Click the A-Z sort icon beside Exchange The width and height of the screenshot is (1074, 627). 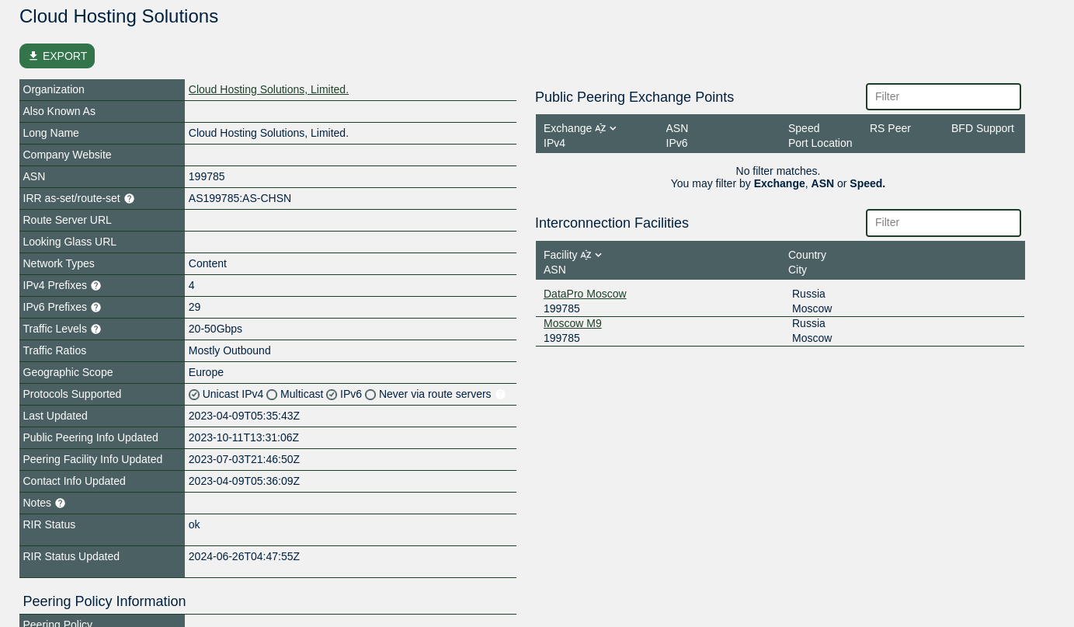click(x=600, y=129)
